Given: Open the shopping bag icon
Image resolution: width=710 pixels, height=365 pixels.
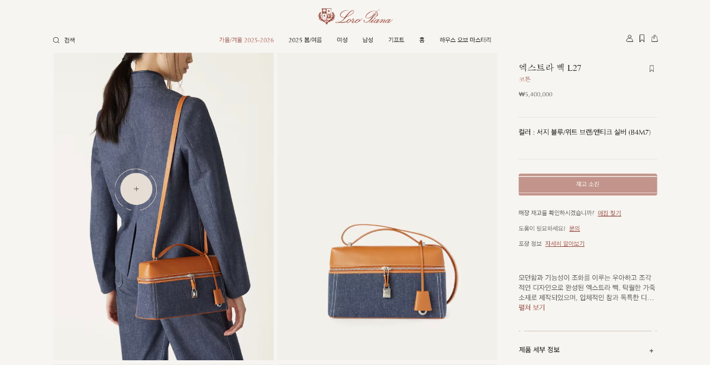Looking at the screenshot, I should coord(654,38).
